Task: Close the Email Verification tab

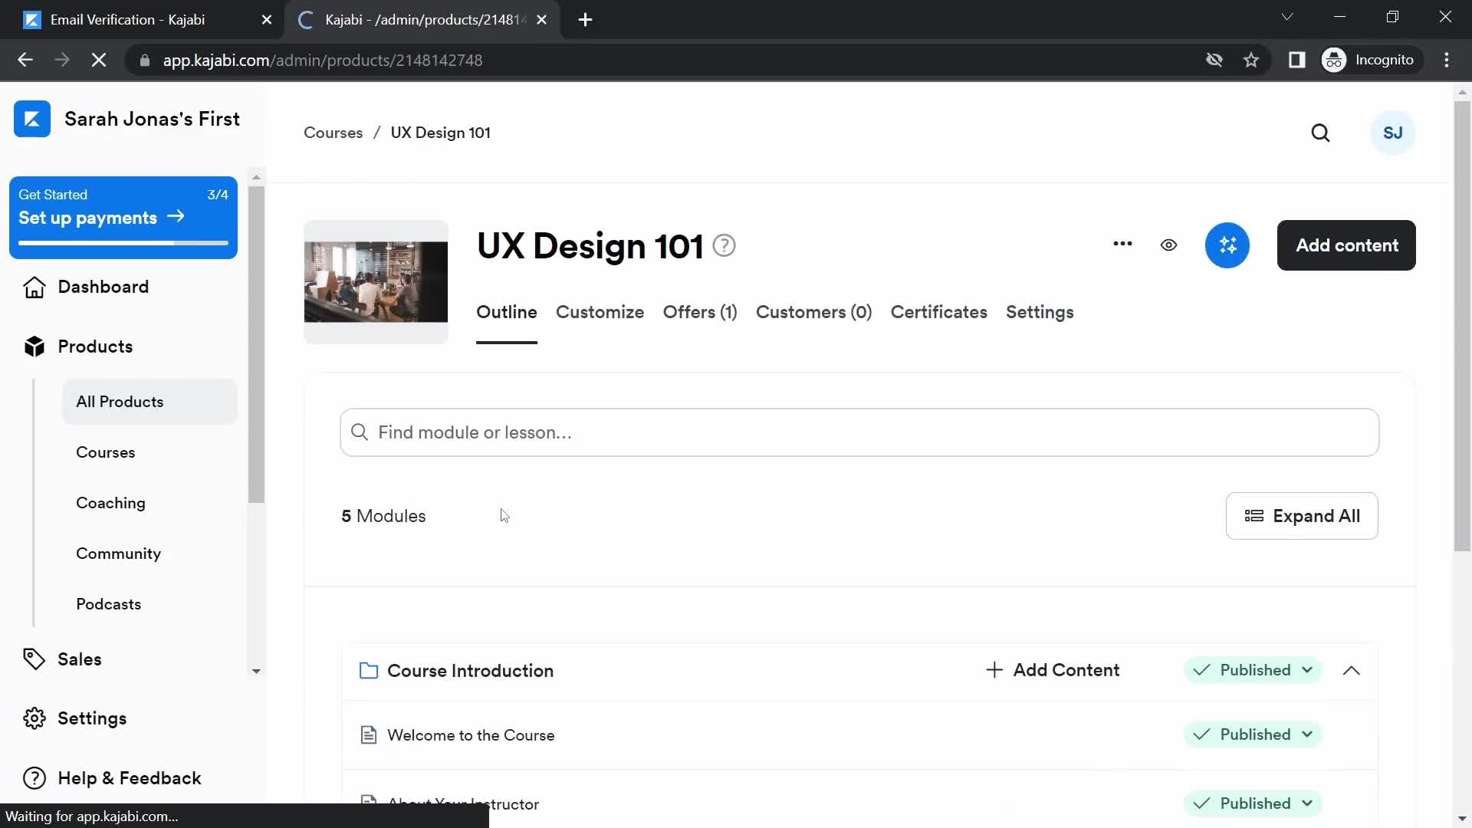Action: pos(267,20)
